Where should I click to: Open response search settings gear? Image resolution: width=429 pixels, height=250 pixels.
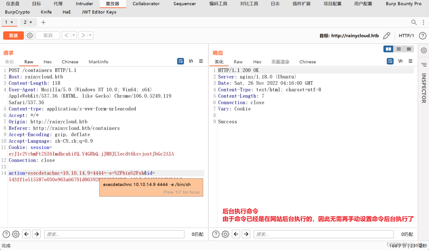(225, 234)
